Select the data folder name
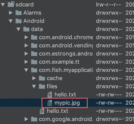Viewport: 134px width, 124px height. click(x=37, y=29)
